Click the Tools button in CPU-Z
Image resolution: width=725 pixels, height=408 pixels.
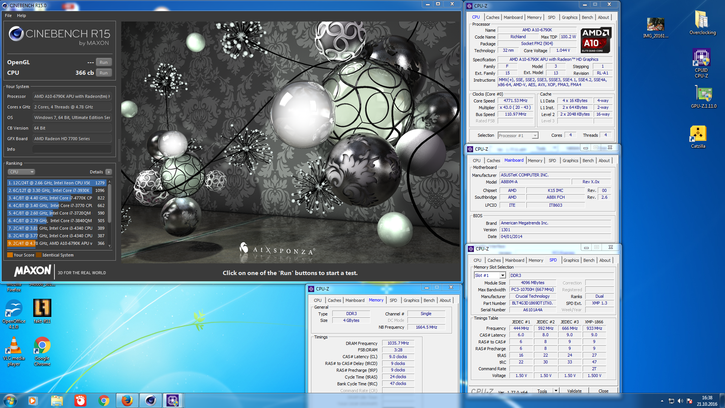pos(542,391)
